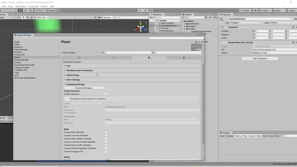Expand the Canvas object in Hierarchy
297x167 pixels.
(157, 28)
